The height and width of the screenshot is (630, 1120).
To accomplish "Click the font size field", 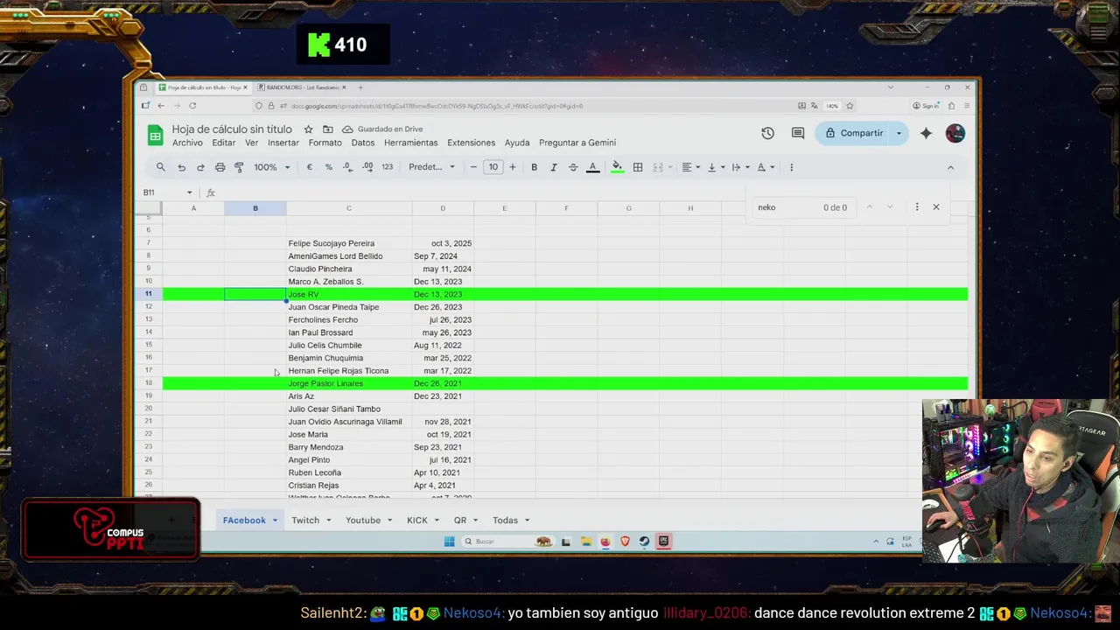I will click(493, 167).
